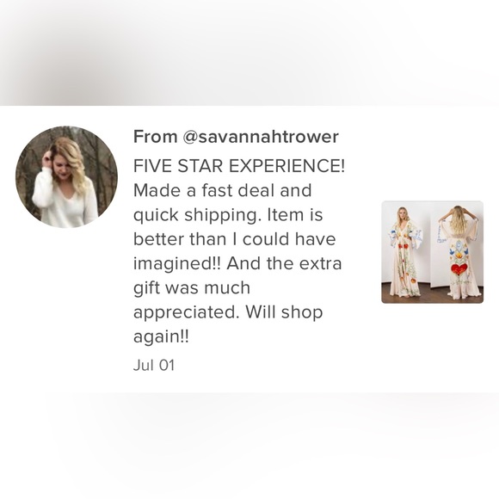Click the word "From" before the username
The width and height of the screenshot is (499, 499).
point(156,137)
